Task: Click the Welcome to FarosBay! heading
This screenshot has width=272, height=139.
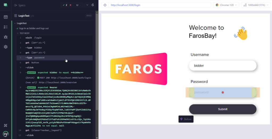Action: point(206,32)
